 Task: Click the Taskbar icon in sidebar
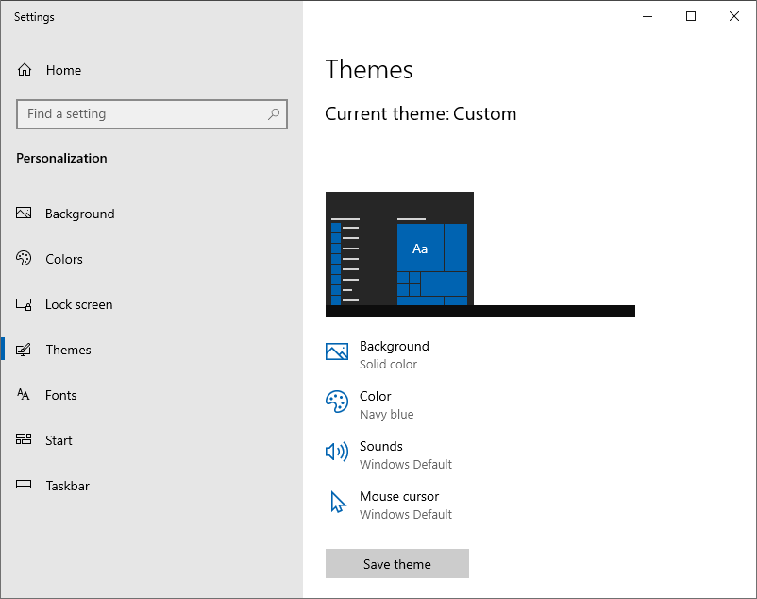(24, 485)
